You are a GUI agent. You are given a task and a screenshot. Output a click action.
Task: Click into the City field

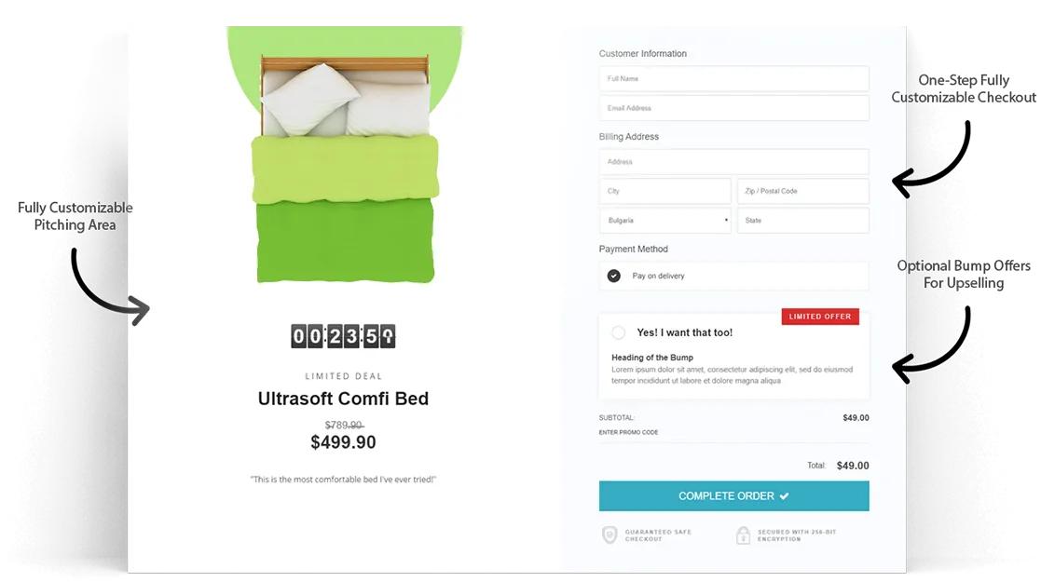point(664,191)
